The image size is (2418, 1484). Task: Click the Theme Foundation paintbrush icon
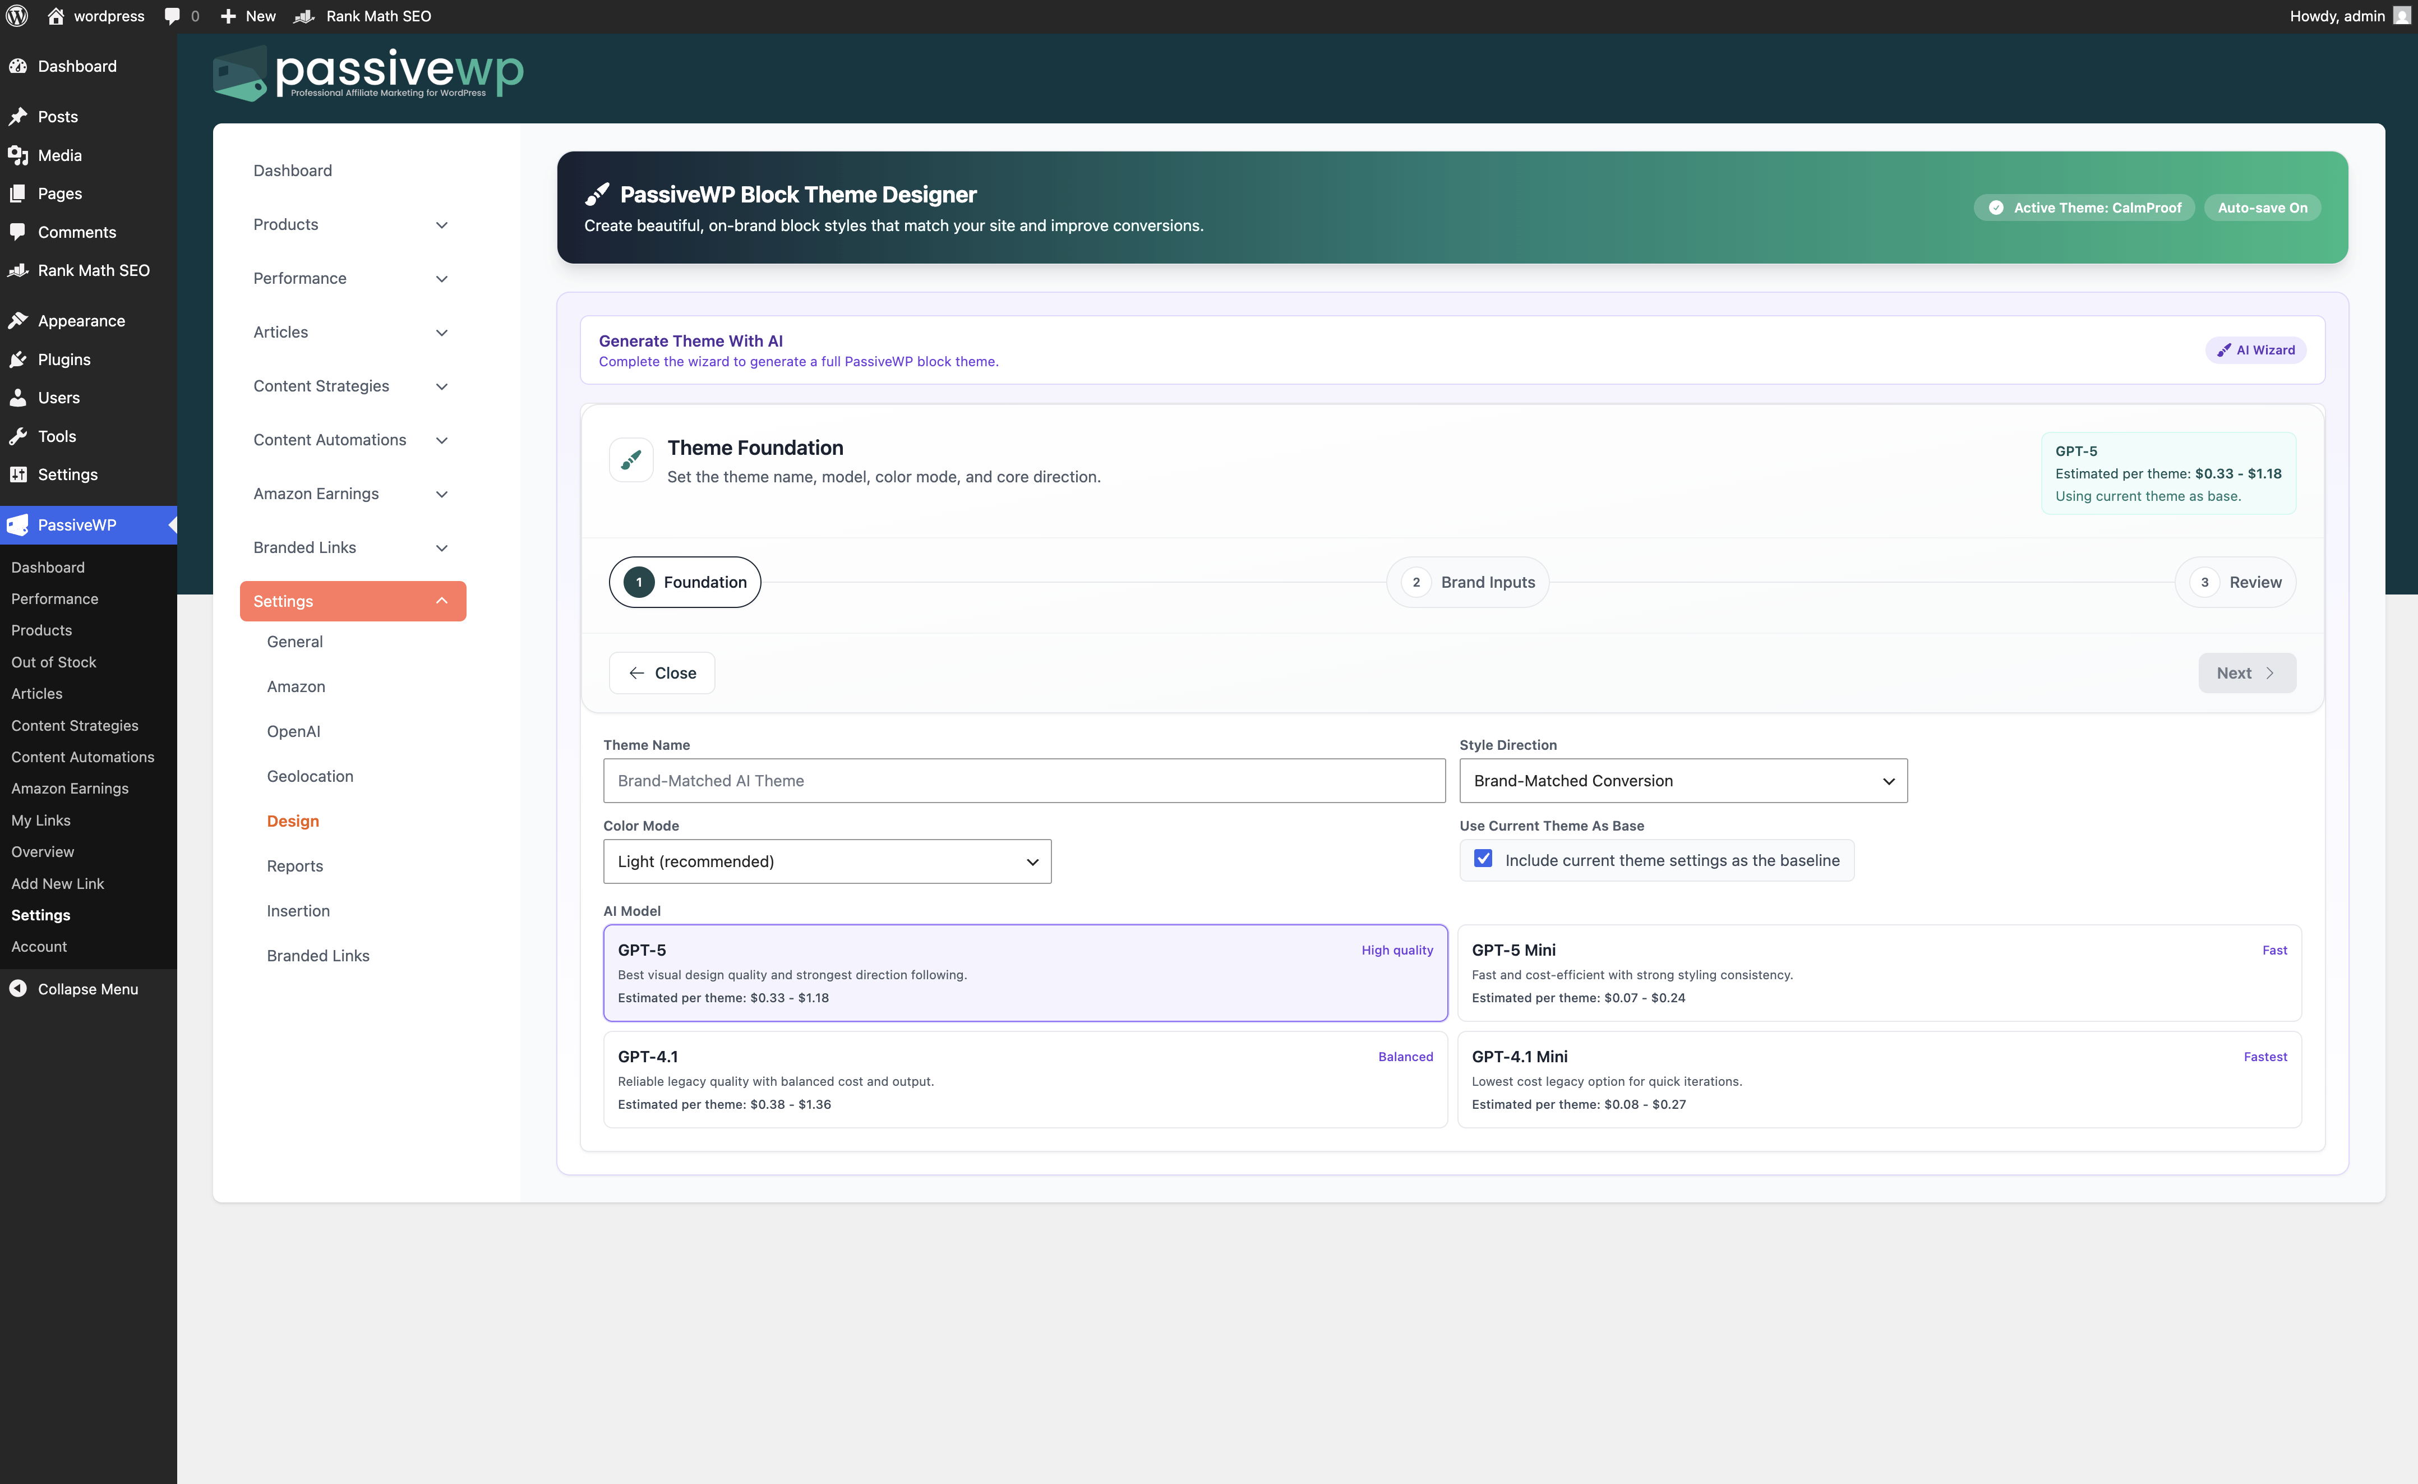pyautogui.click(x=631, y=459)
